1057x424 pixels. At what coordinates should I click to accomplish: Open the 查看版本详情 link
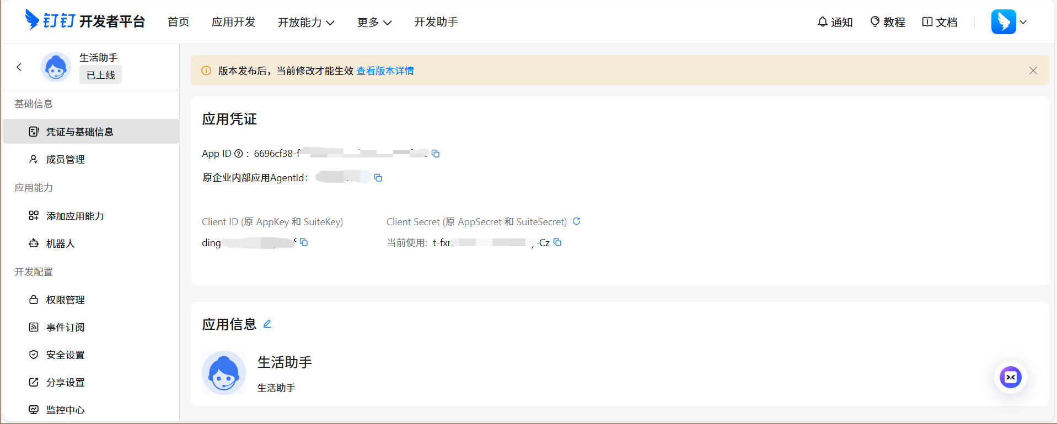(385, 70)
